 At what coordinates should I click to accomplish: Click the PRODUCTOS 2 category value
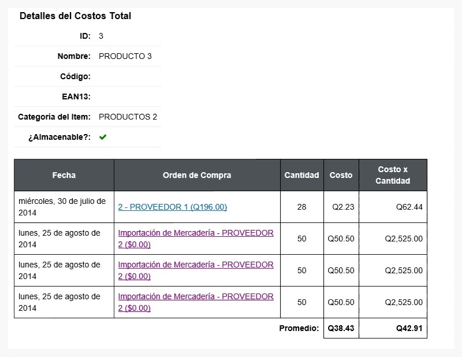128,117
